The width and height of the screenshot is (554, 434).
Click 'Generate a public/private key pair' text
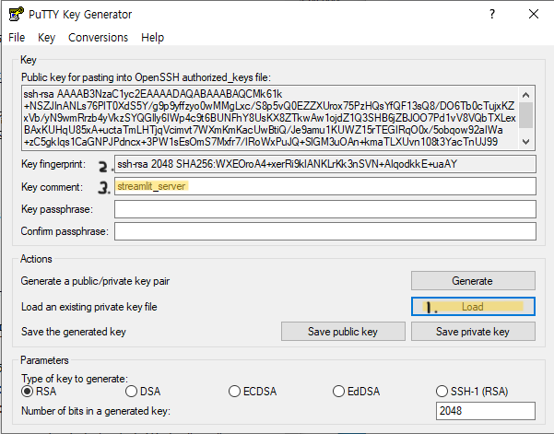pyautogui.click(x=95, y=281)
